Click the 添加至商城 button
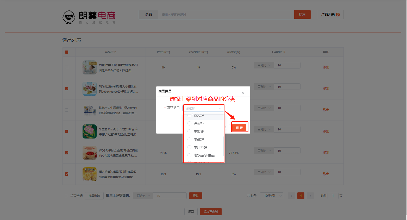Screen dimensions: 407x220 (210, 212)
